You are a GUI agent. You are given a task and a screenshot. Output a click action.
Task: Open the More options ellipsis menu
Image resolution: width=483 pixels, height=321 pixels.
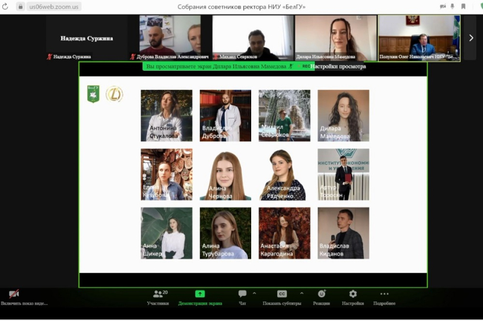coord(384,294)
